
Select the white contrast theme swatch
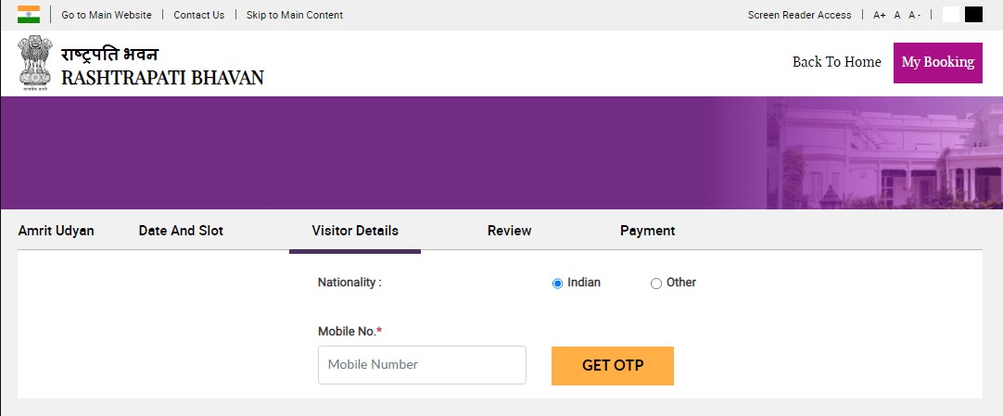pos(951,14)
